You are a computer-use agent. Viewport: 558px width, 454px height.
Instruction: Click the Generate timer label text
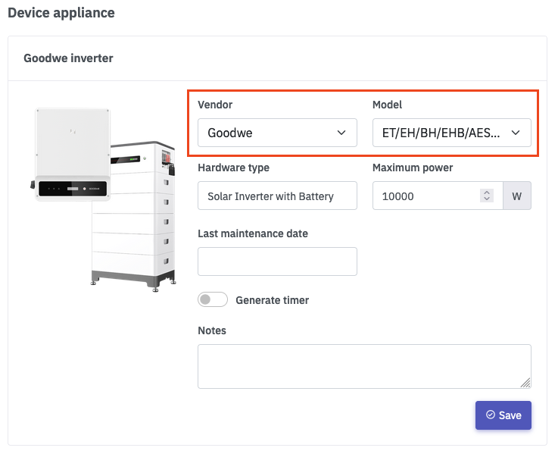tap(272, 300)
